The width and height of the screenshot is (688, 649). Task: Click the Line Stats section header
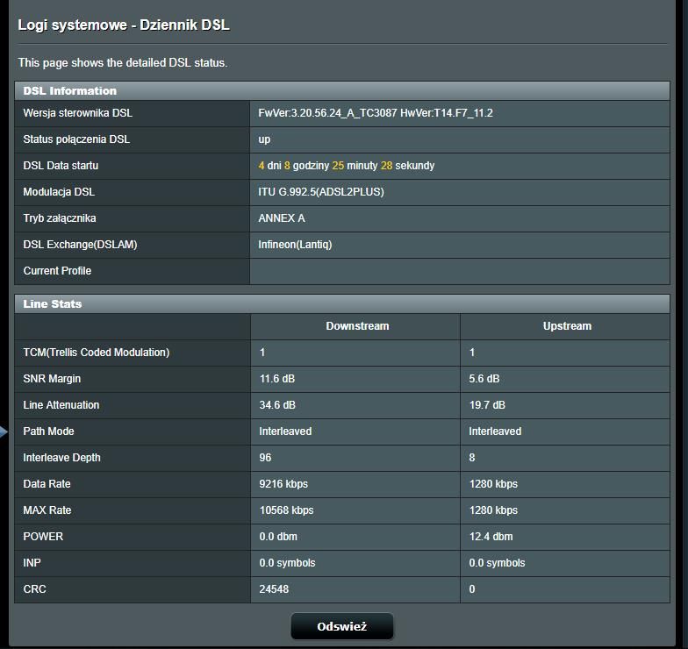(x=53, y=303)
